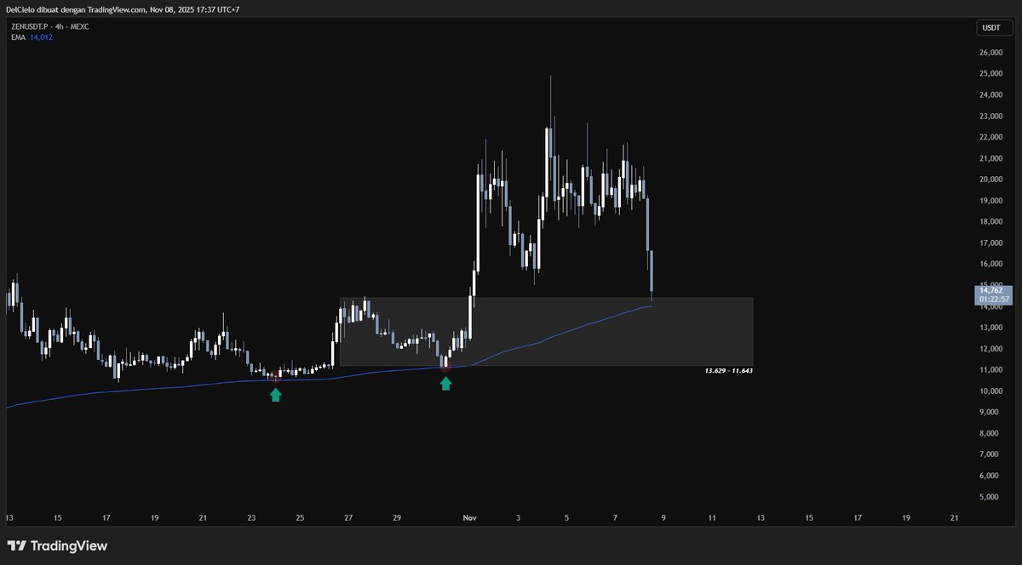Screen dimensions: 1022x565
Task: Select the right green arrow buy marker
Action: [x=445, y=384]
